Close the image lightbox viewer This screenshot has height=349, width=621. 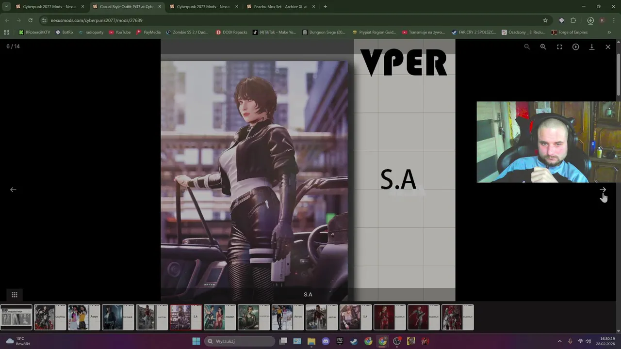[x=608, y=47]
